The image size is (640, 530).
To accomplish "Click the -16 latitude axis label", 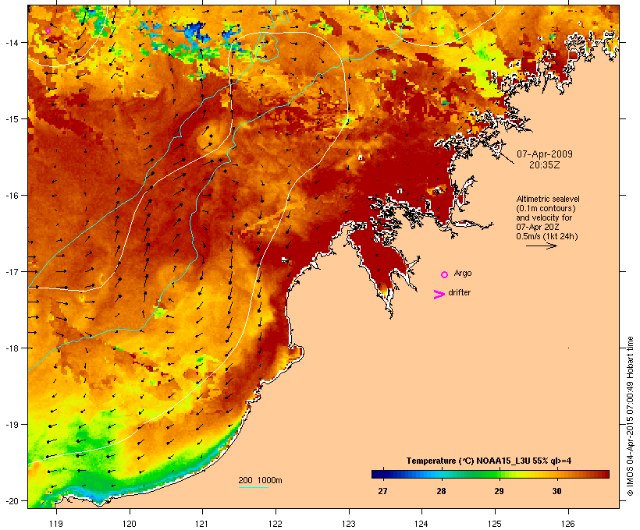I will click(11, 196).
